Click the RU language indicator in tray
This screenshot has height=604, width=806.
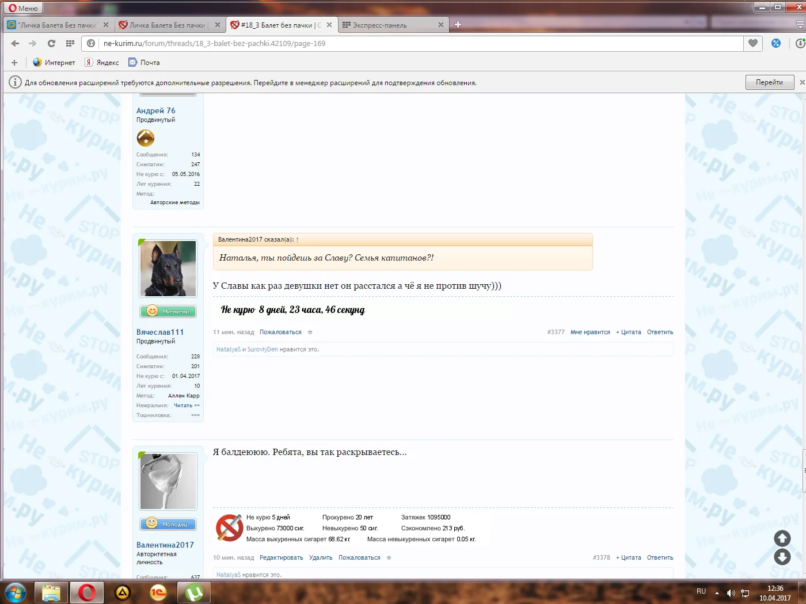pyautogui.click(x=701, y=591)
